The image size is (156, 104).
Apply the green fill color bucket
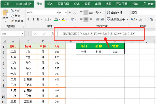56,19
